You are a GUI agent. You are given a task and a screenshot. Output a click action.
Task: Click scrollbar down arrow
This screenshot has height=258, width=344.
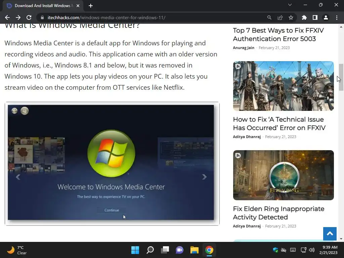(341, 239)
